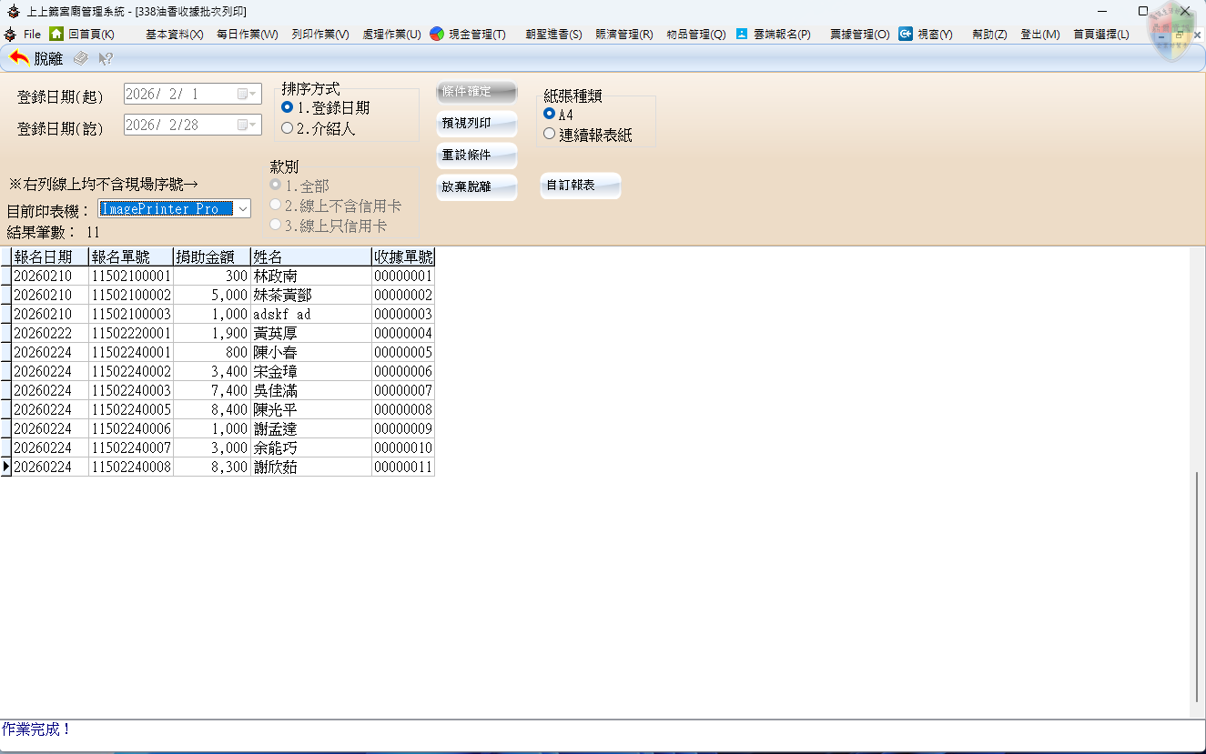
Task: Click the help pointer question mark icon
Action: click(x=106, y=58)
